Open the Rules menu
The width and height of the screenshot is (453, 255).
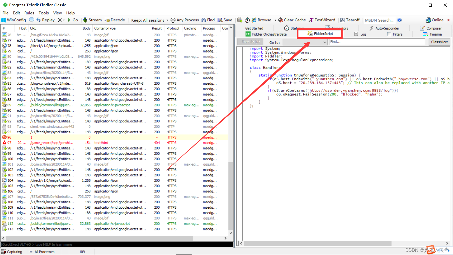pyautogui.click(x=29, y=13)
